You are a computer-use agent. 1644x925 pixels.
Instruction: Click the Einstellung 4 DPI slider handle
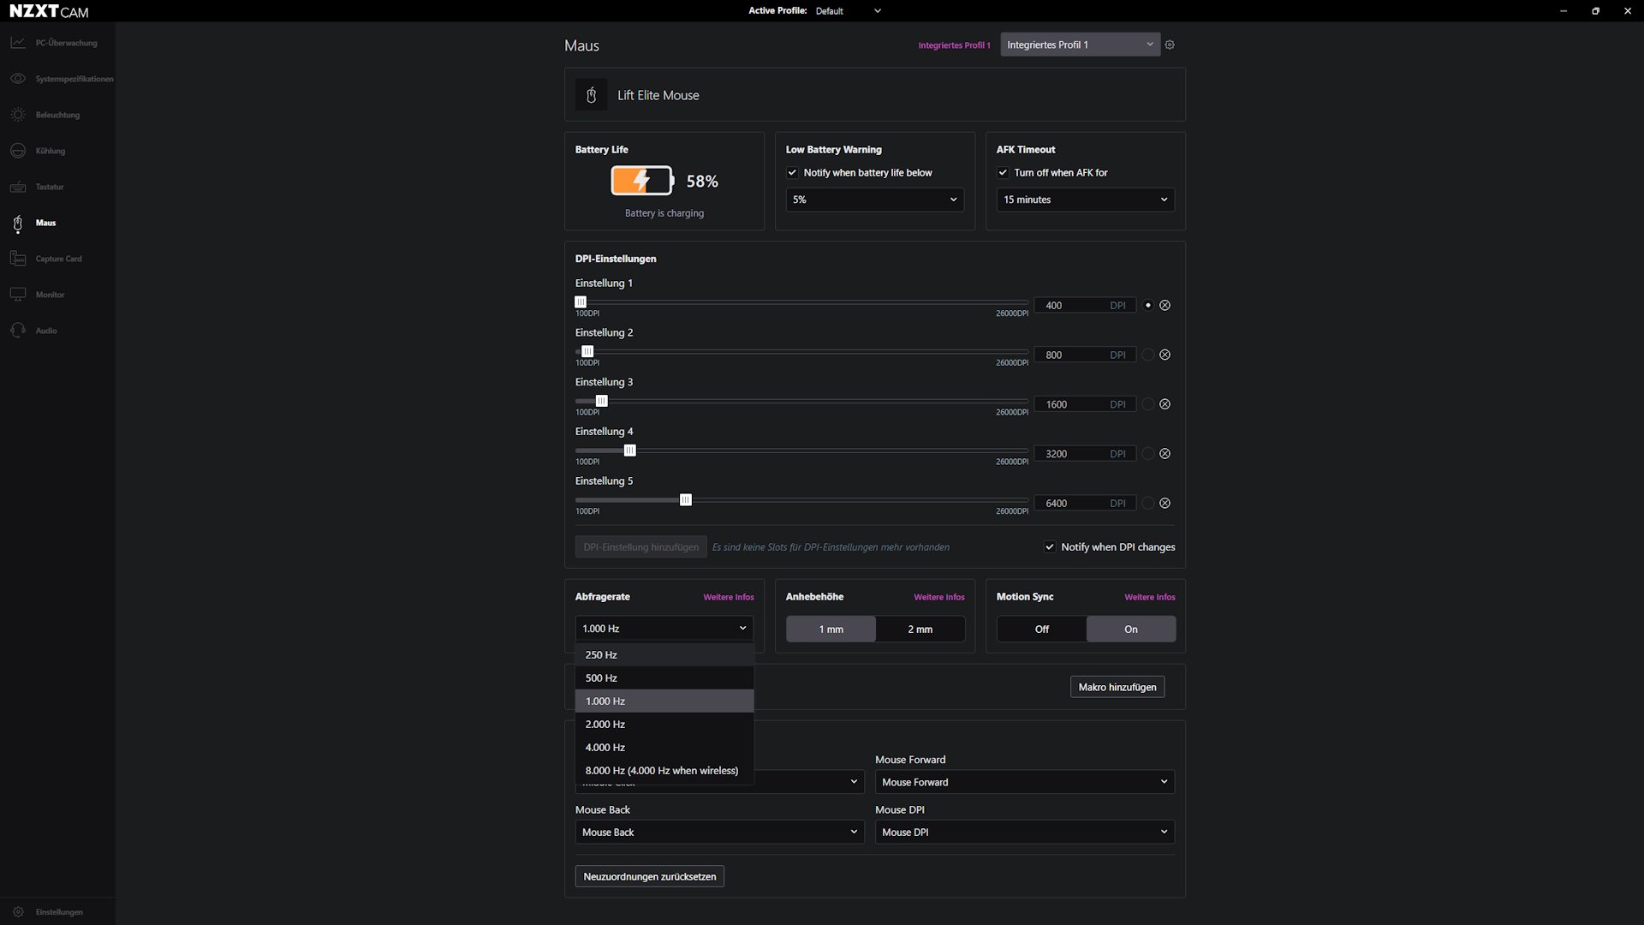tap(630, 451)
